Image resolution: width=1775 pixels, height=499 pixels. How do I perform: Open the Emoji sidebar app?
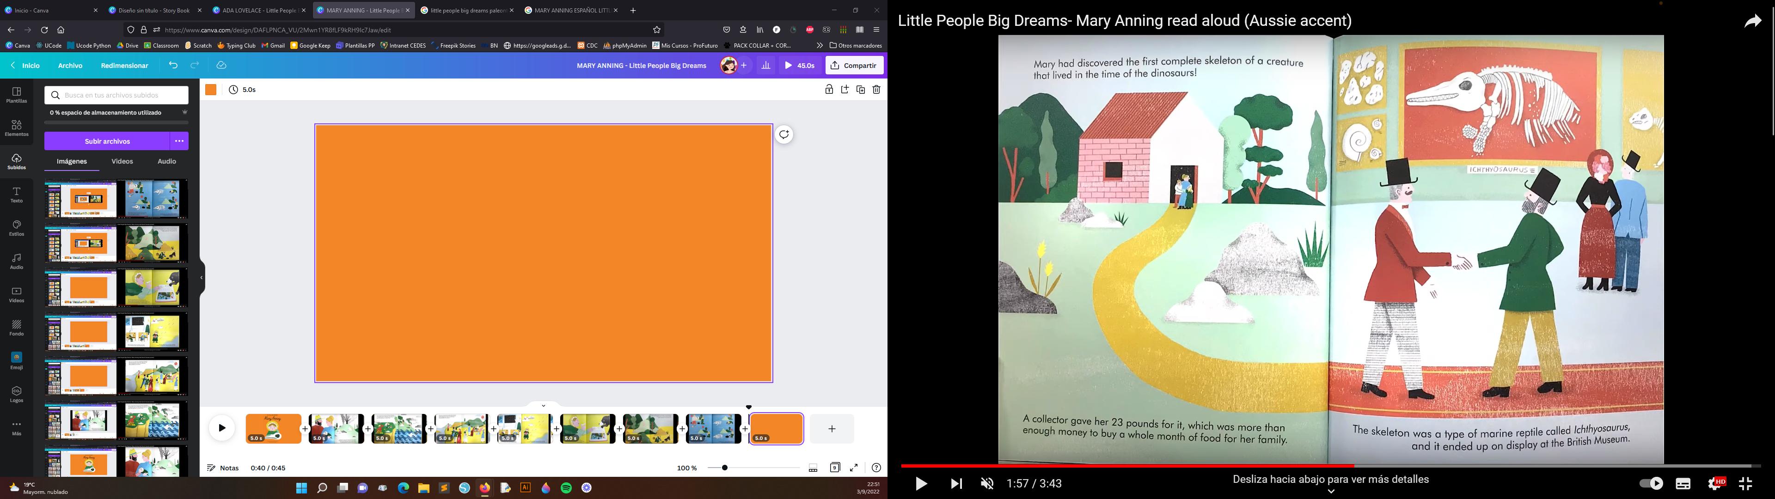click(17, 361)
